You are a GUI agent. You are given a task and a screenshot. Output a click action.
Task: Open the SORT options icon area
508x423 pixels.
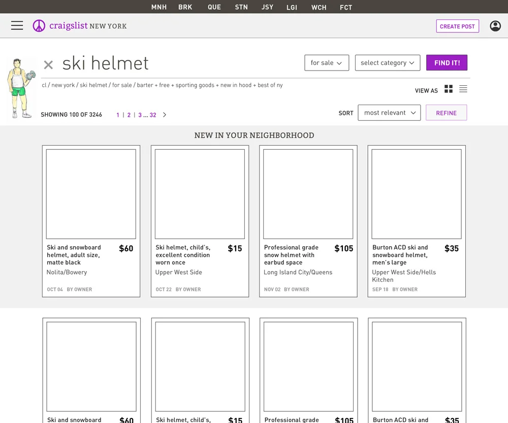346,113
